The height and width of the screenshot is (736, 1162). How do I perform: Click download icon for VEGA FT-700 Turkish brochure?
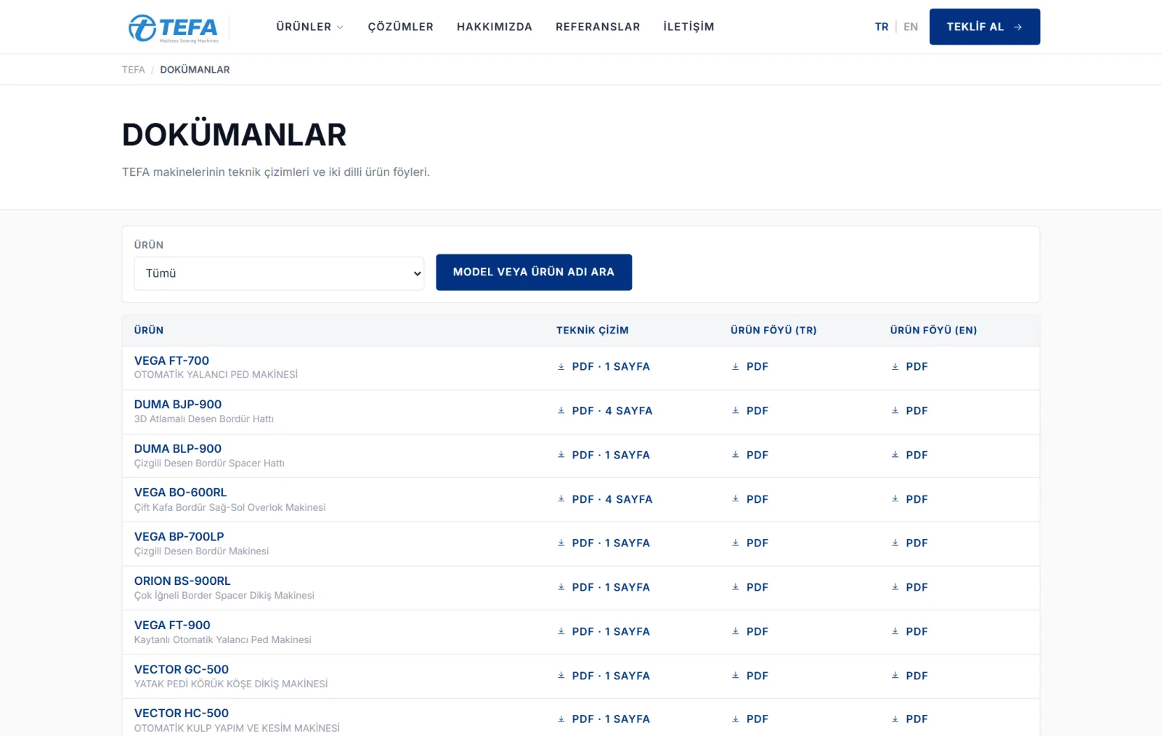(736, 367)
